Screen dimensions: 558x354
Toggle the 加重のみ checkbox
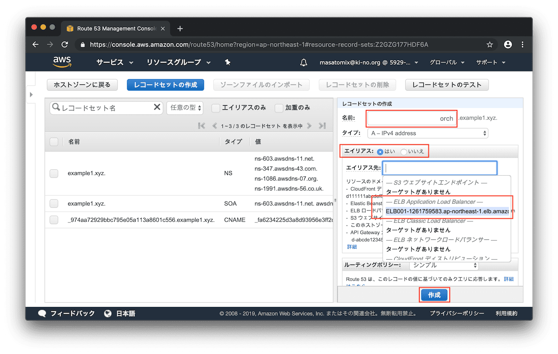click(x=279, y=108)
